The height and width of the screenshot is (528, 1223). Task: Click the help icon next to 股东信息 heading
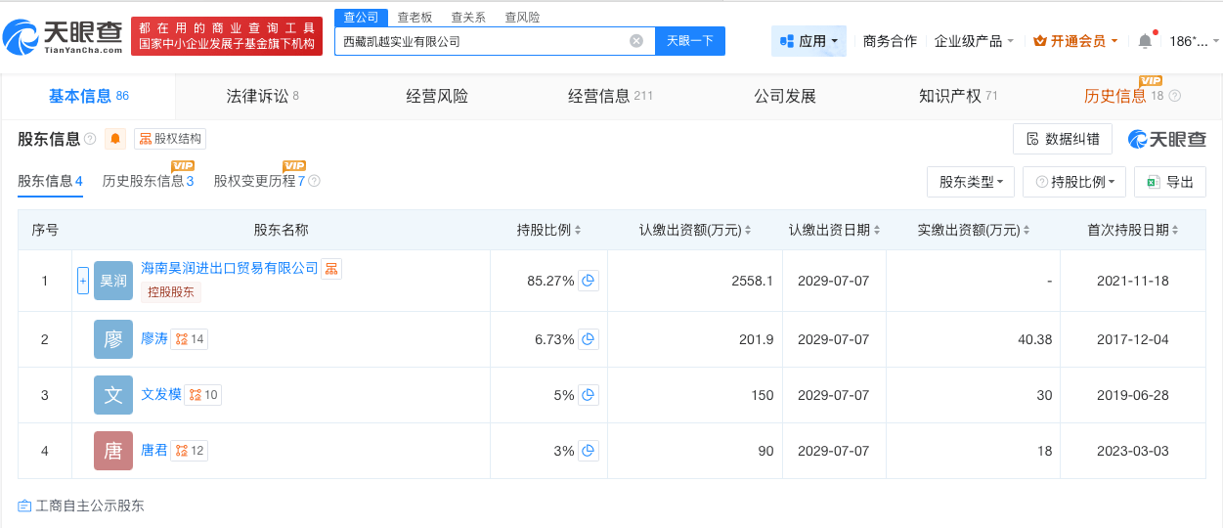tap(90, 139)
